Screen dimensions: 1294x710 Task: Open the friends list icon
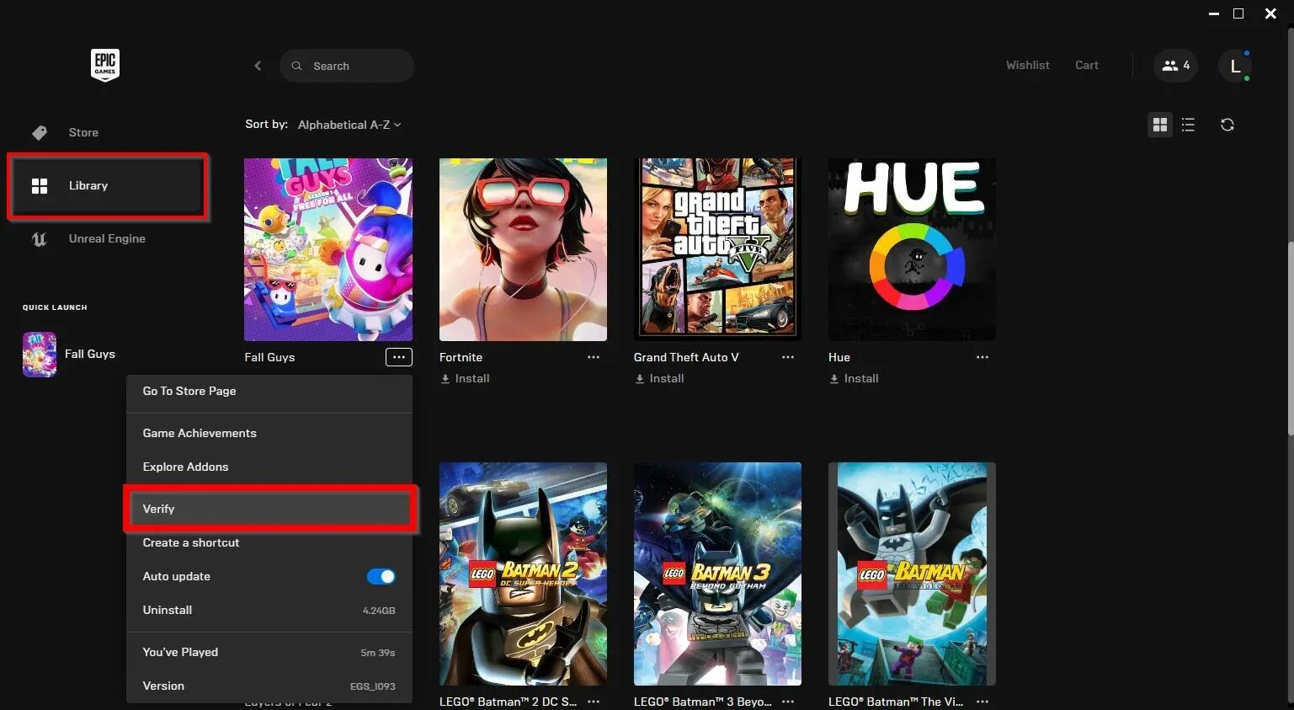coord(1175,65)
